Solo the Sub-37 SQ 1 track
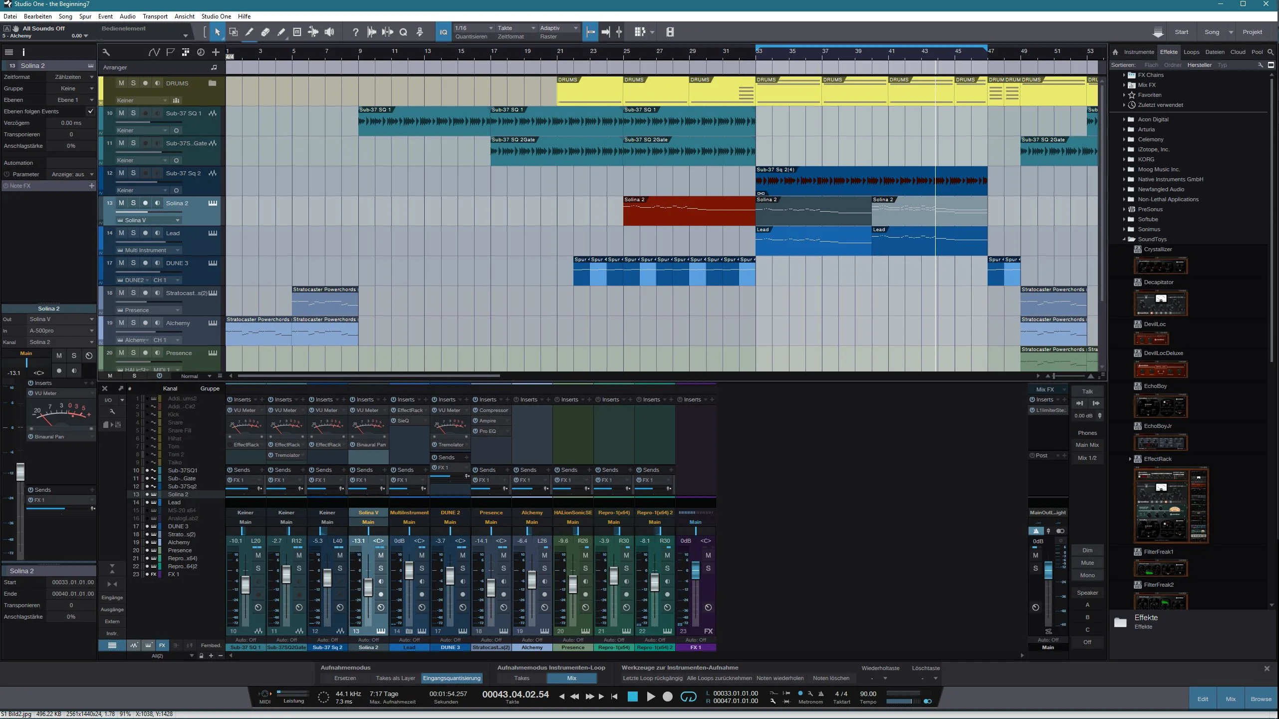Image resolution: width=1279 pixels, height=719 pixels. click(133, 113)
